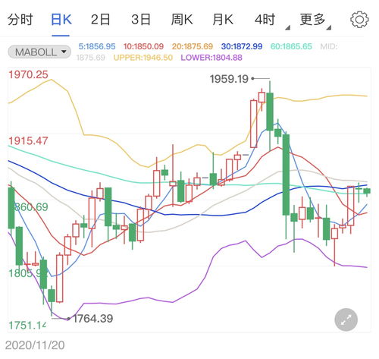Switch to the 2日 tab
Screen dimensions: 379x359
tap(101, 20)
